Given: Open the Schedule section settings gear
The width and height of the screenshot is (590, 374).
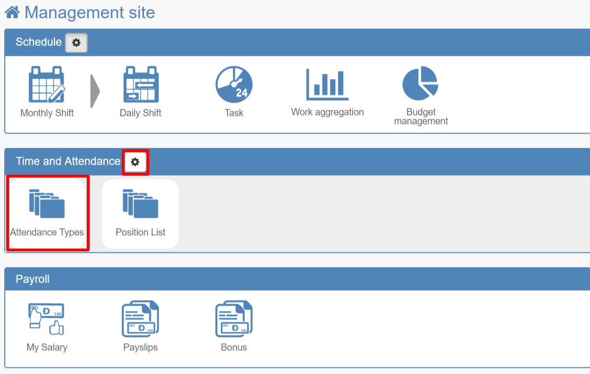Looking at the screenshot, I should click(76, 43).
